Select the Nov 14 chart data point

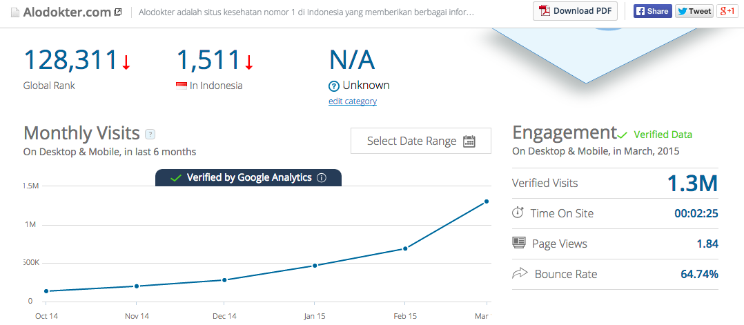point(137,286)
